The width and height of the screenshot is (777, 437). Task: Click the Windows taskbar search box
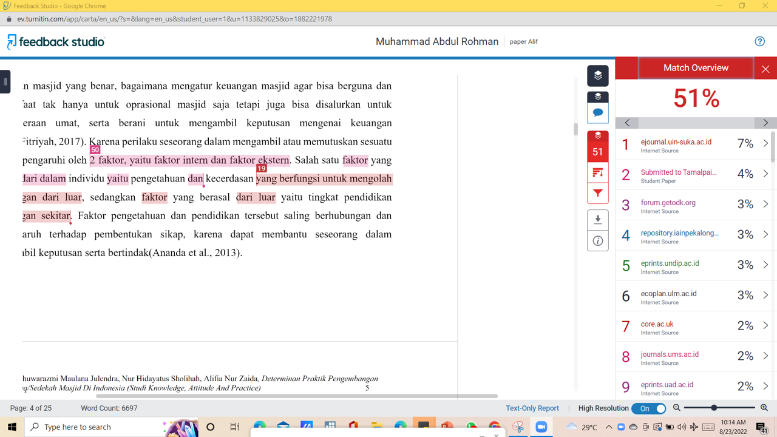click(97, 427)
